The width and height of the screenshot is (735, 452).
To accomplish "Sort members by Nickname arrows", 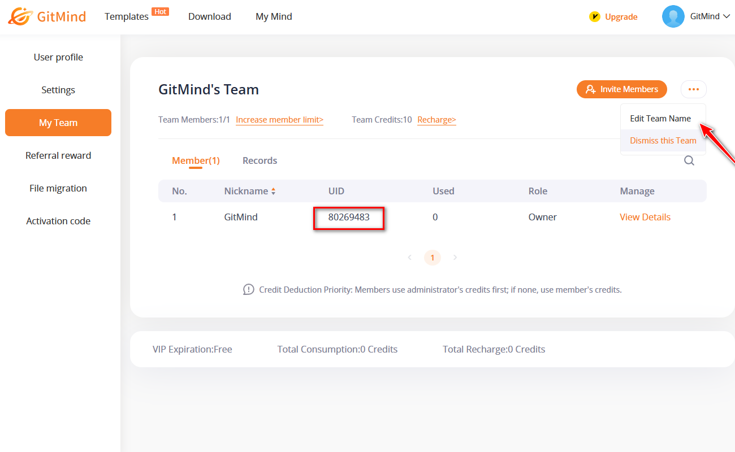I will 274,192.
